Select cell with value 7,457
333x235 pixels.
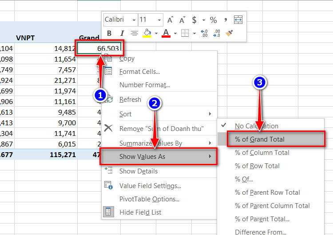pos(46,69)
